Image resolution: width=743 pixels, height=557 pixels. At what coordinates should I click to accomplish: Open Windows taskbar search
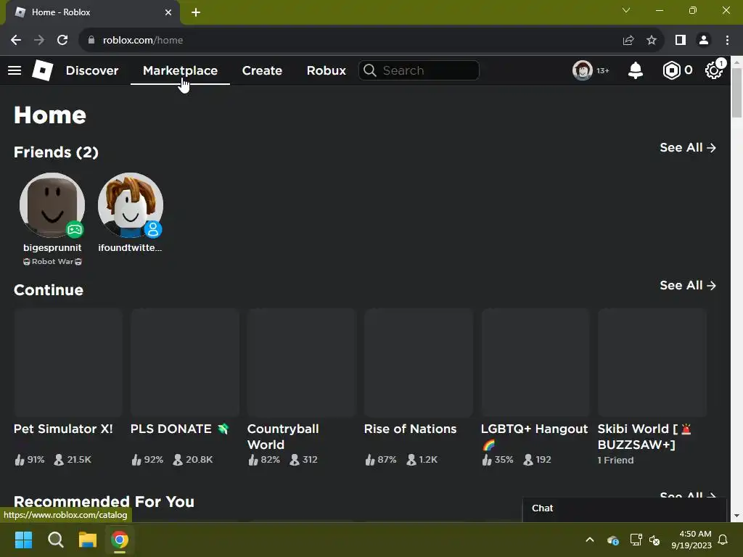tap(55, 540)
